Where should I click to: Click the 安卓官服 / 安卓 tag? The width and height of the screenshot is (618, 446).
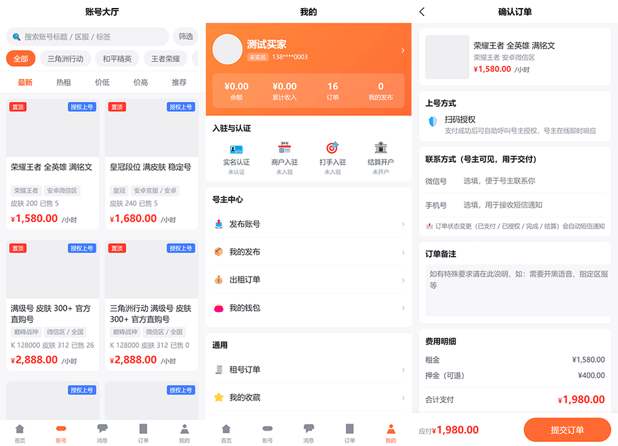(155, 191)
